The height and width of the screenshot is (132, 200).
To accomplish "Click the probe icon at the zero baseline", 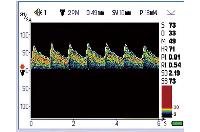I will tap(22, 72).
